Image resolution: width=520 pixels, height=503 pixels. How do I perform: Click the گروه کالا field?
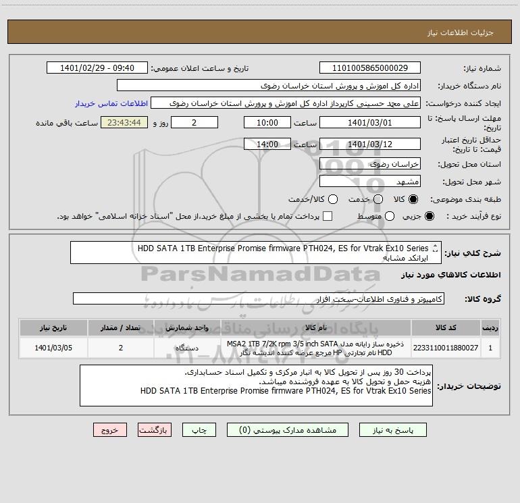[x=259, y=298]
